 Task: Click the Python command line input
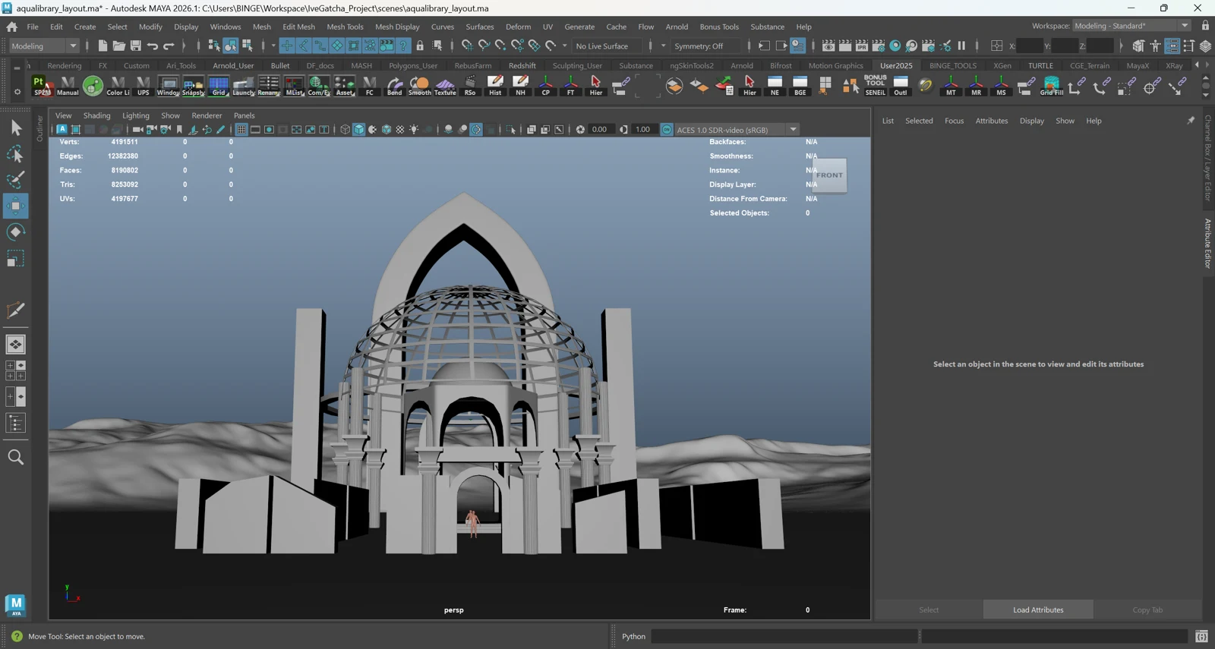click(x=784, y=636)
